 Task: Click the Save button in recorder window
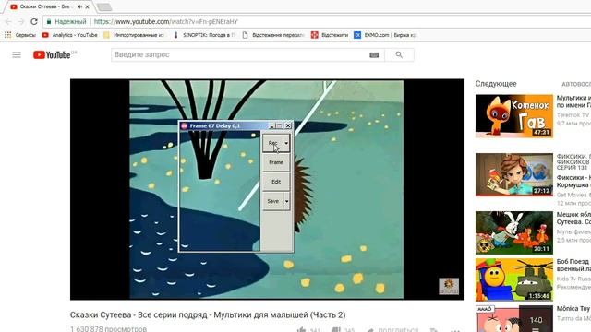273,201
